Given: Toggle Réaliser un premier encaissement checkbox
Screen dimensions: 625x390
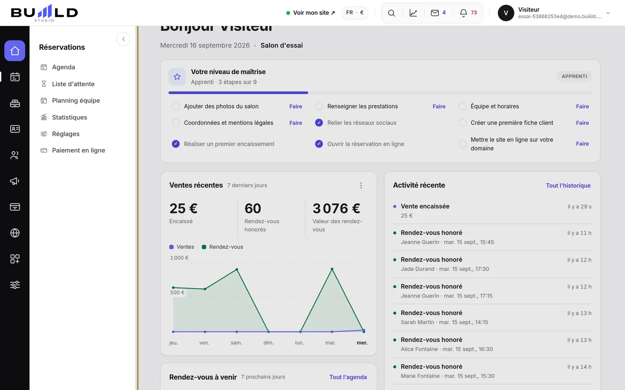Looking at the screenshot, I should 176,144.
